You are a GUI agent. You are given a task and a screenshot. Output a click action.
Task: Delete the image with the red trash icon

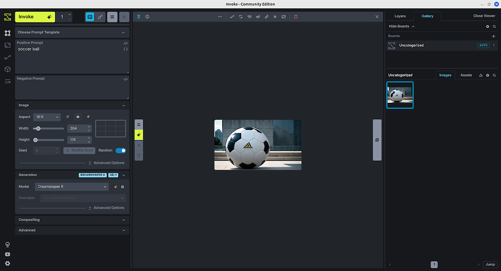[296, 17]
